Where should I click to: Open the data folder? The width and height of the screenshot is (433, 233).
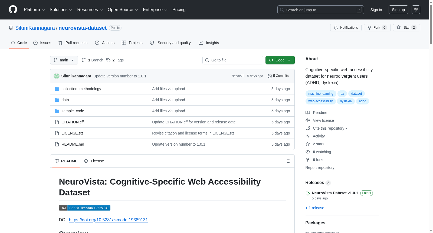click(x=65, y=100)
